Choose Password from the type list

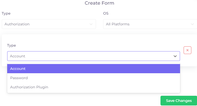click(x=93, y=78)
